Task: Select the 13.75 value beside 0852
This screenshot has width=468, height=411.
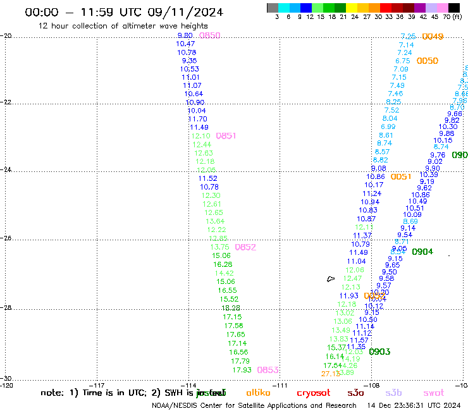Action: click(219, 247)
